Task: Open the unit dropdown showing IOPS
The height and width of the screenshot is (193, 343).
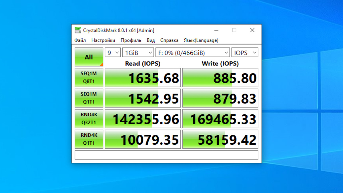Action: [245, 53]
